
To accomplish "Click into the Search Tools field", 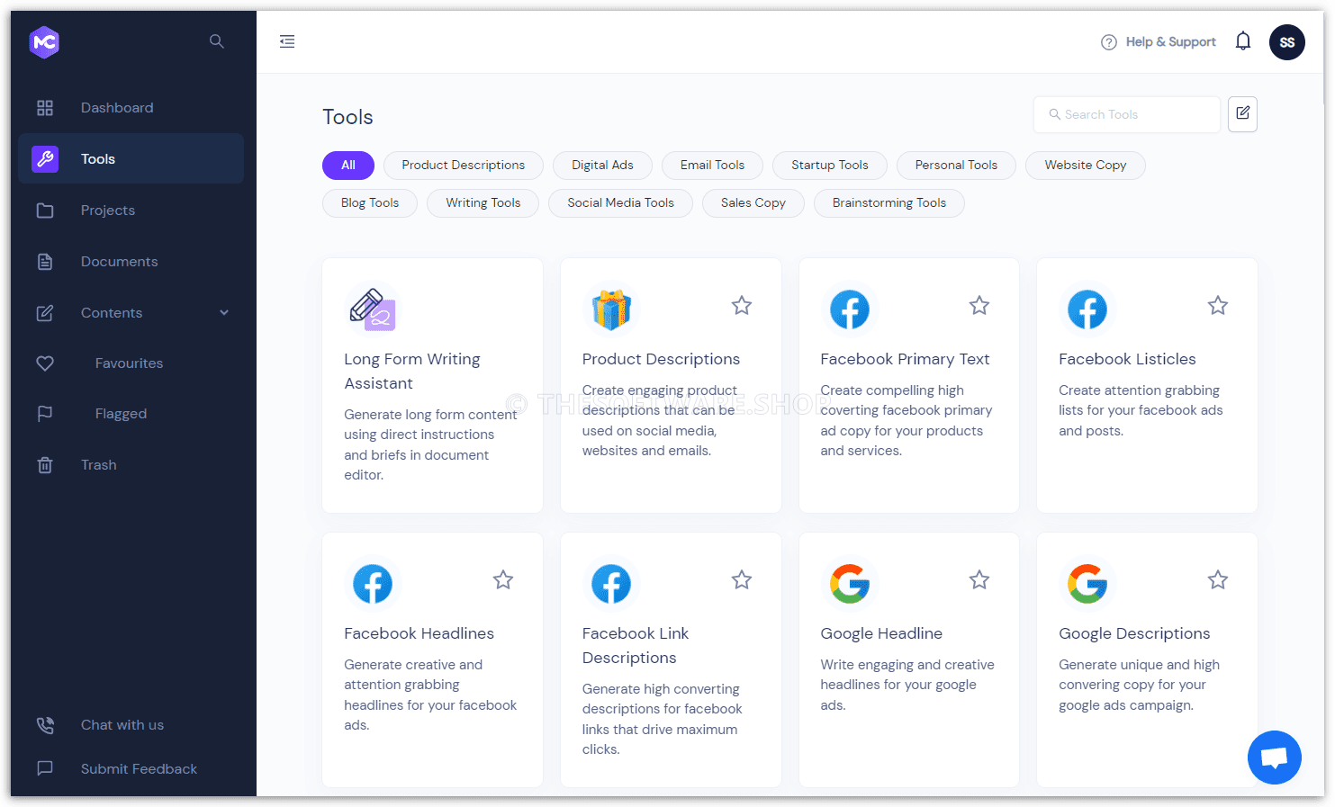I will pyautogui.click(x=1127, y=114).
